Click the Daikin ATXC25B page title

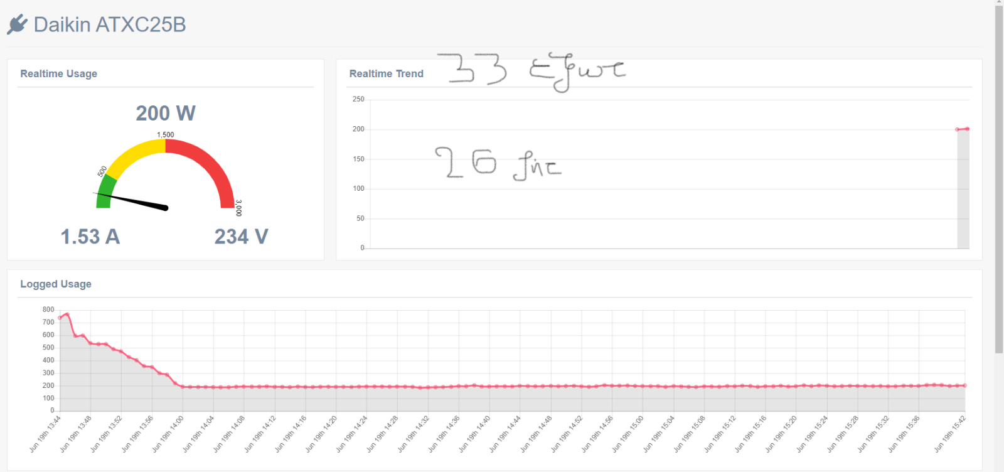tap(110, 24)
